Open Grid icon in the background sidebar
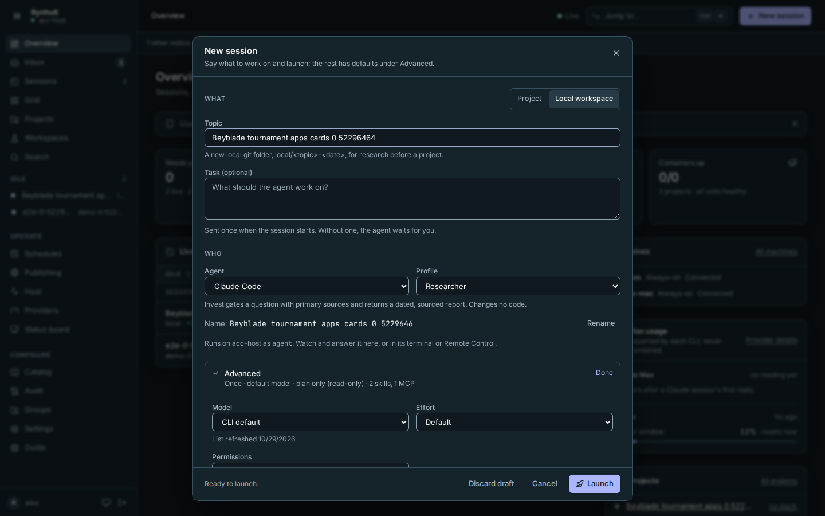825x516 pixels. (15, 100)
